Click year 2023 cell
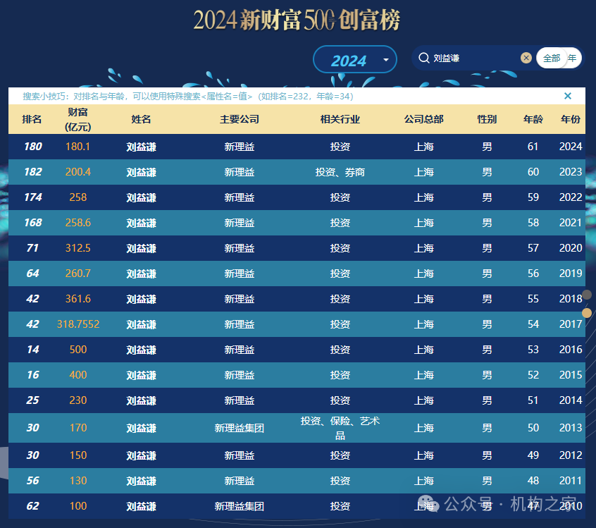 click(x=571, y=172)
